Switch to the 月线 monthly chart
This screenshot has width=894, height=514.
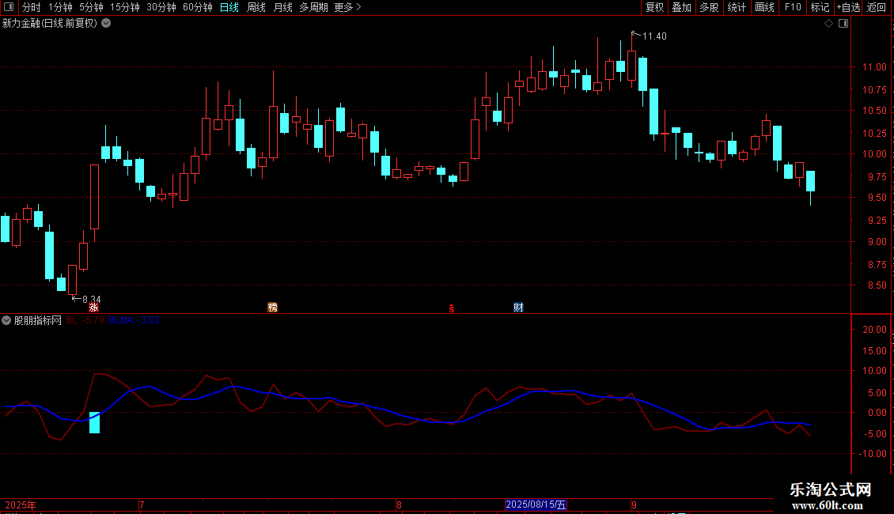tap(282, 7)
